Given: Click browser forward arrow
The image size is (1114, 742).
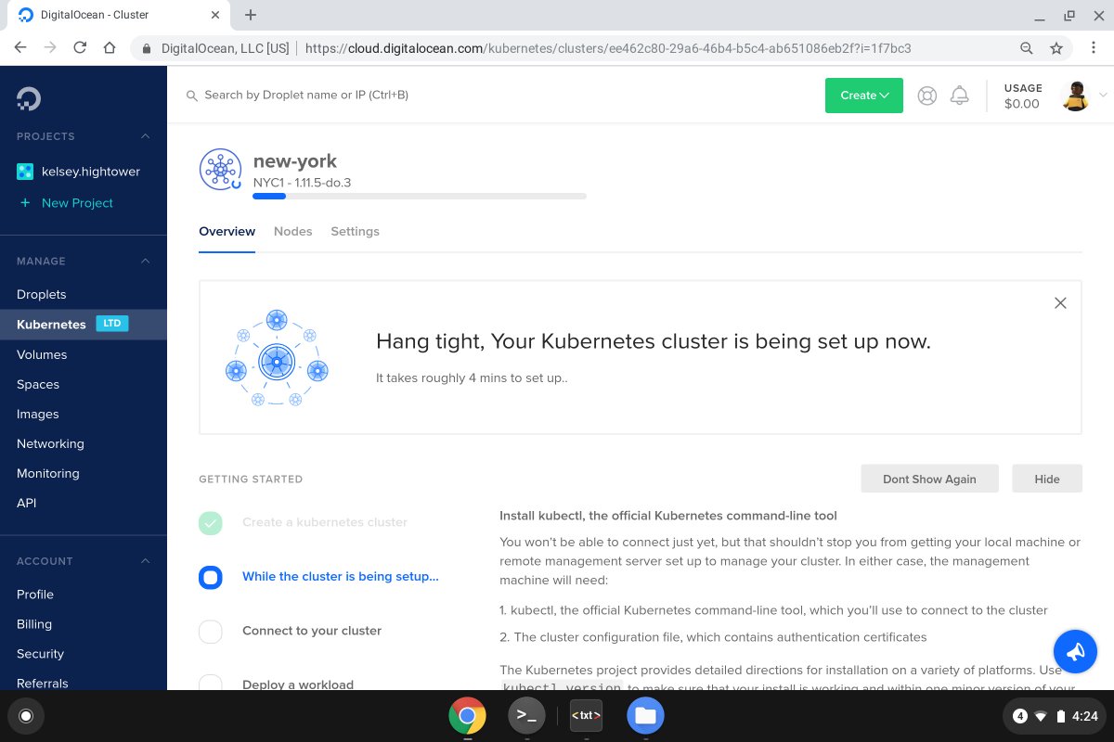Looking at the screenshot, I should 50,48.
